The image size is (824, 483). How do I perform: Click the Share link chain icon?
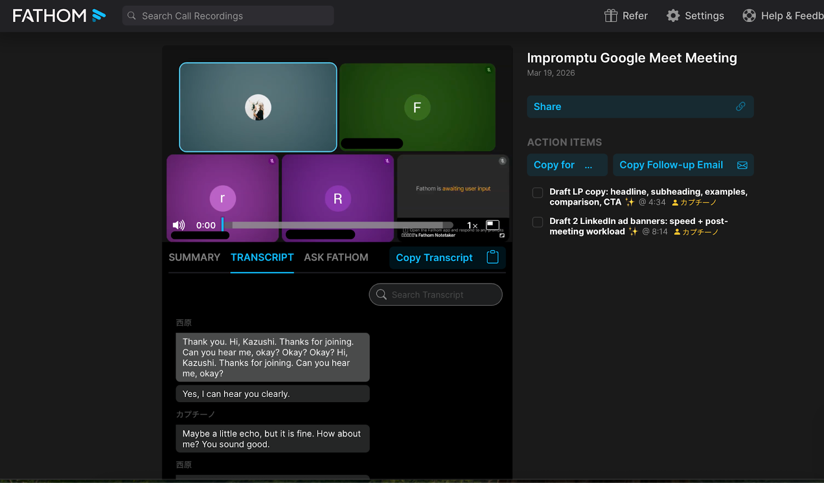(x=741, y=107)
